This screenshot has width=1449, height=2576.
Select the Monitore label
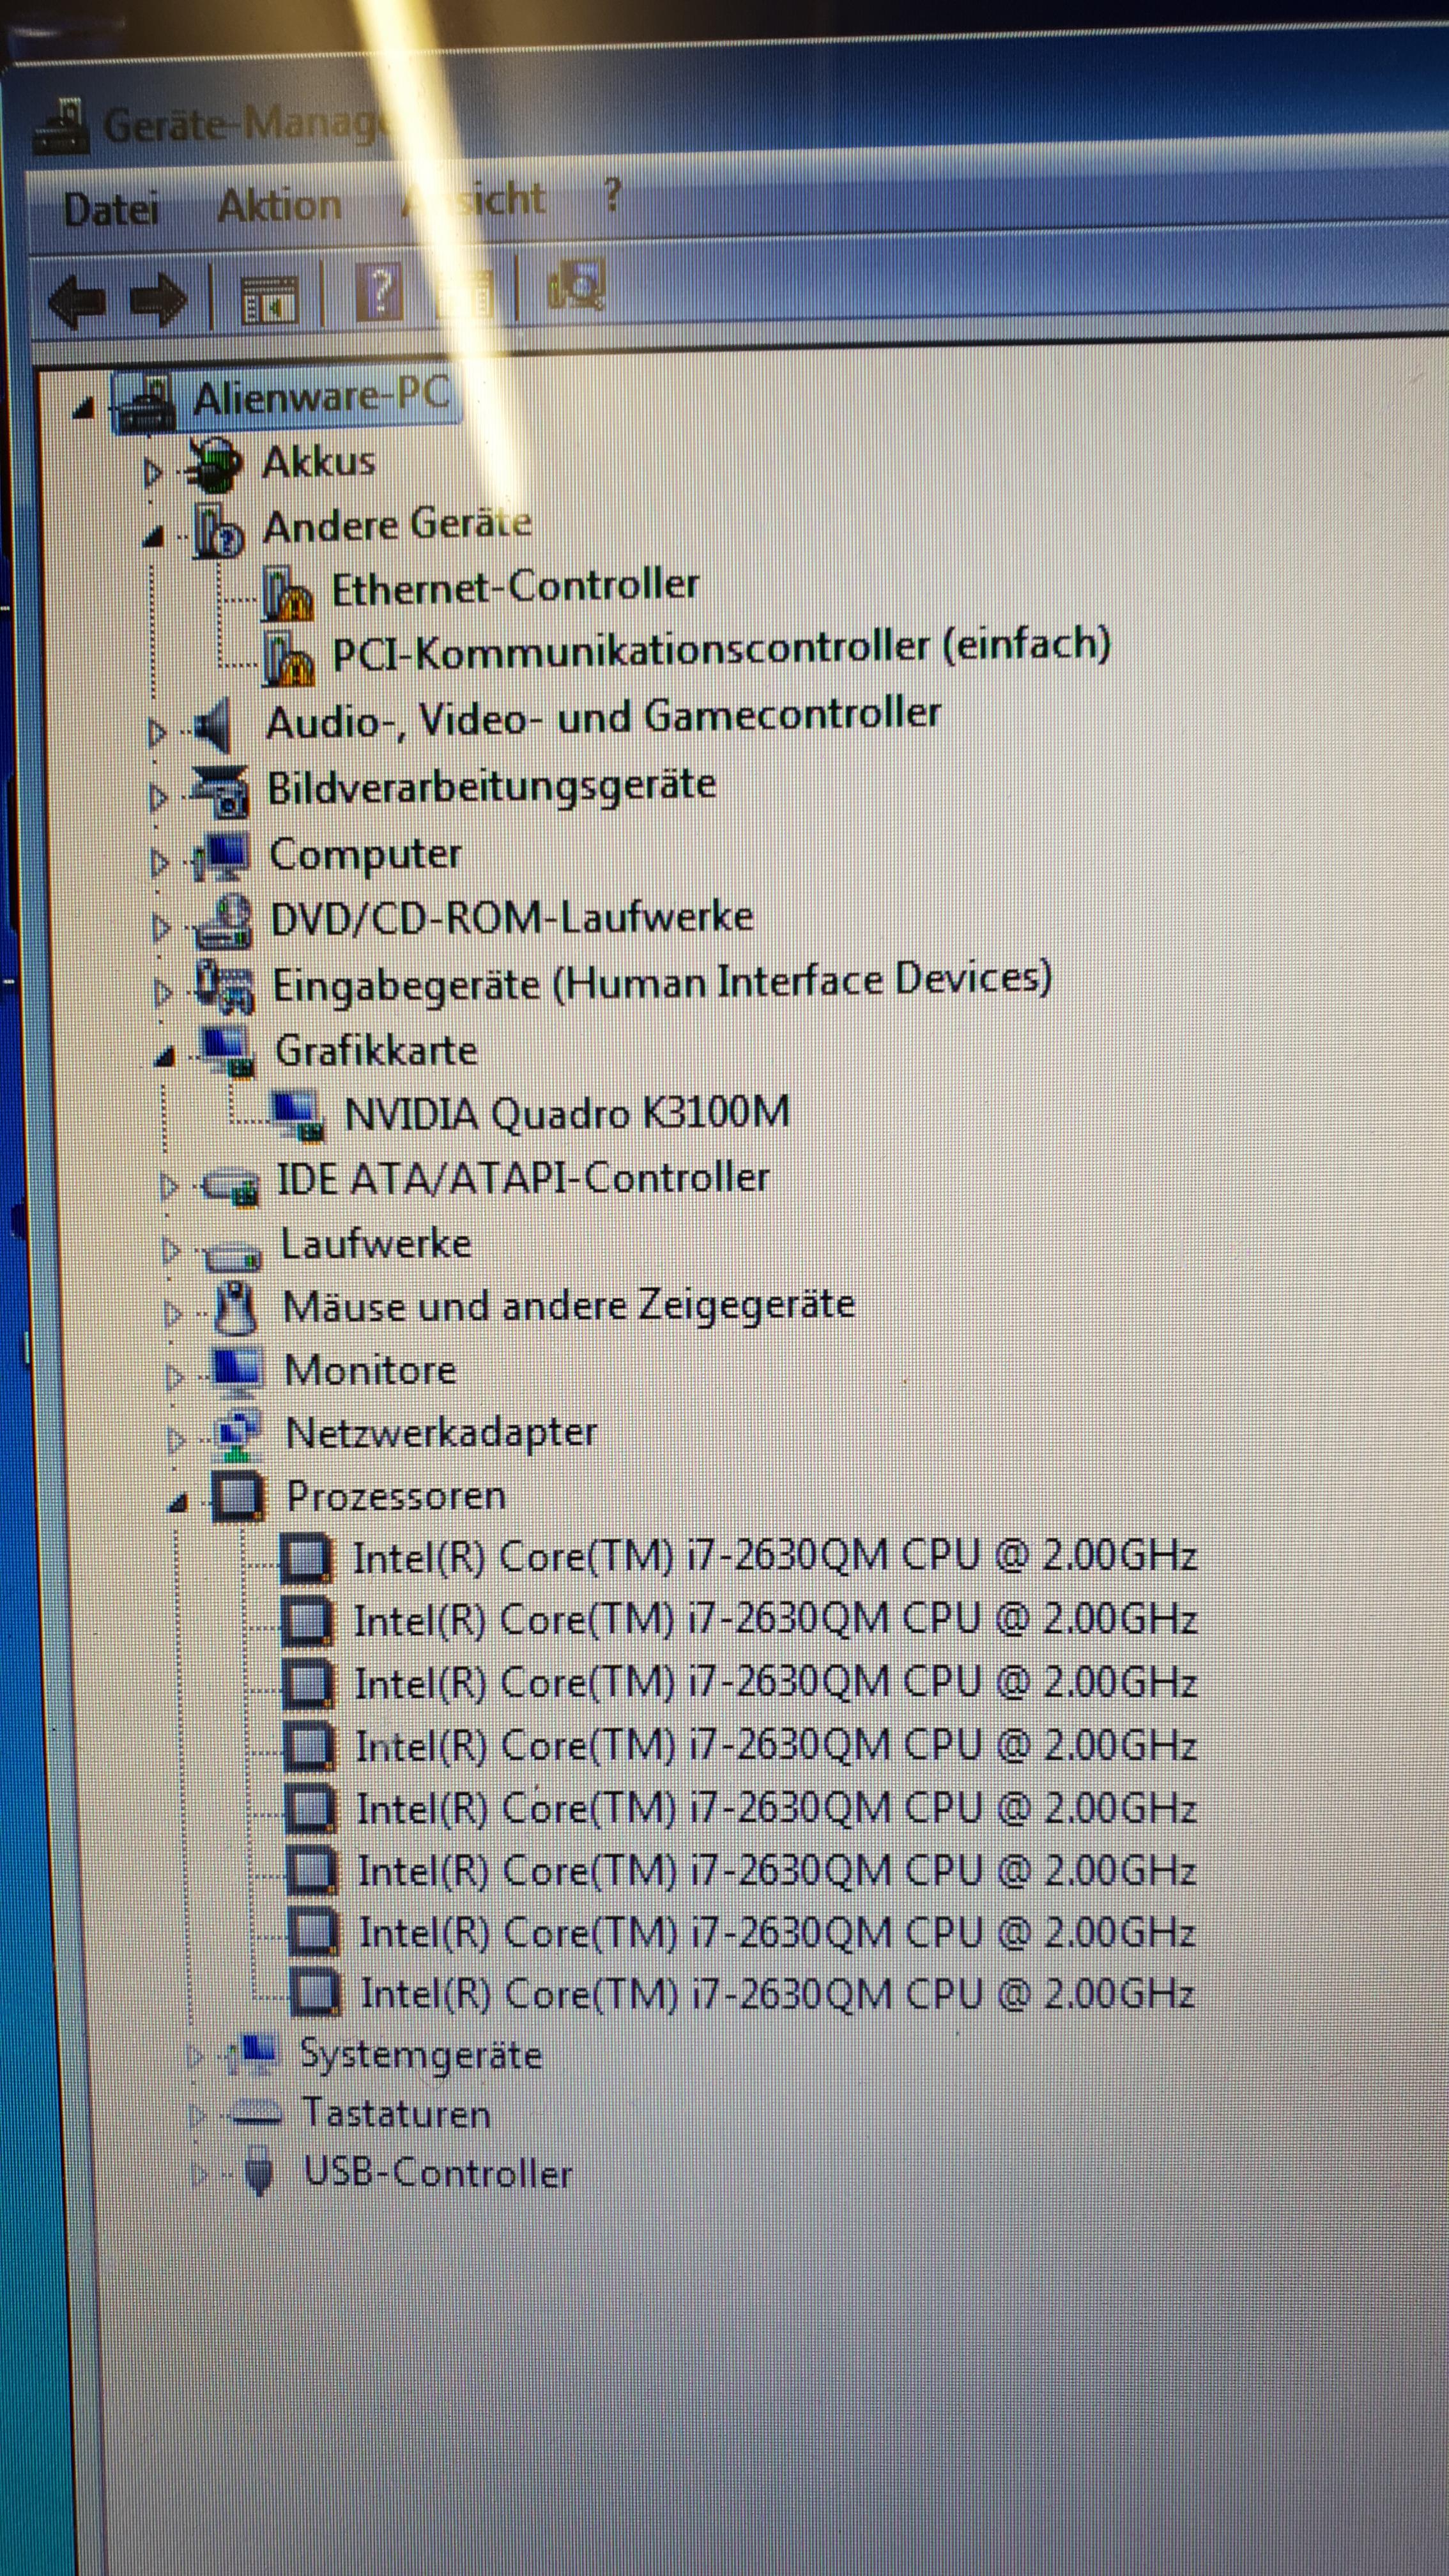click(x=370, y=1370)
